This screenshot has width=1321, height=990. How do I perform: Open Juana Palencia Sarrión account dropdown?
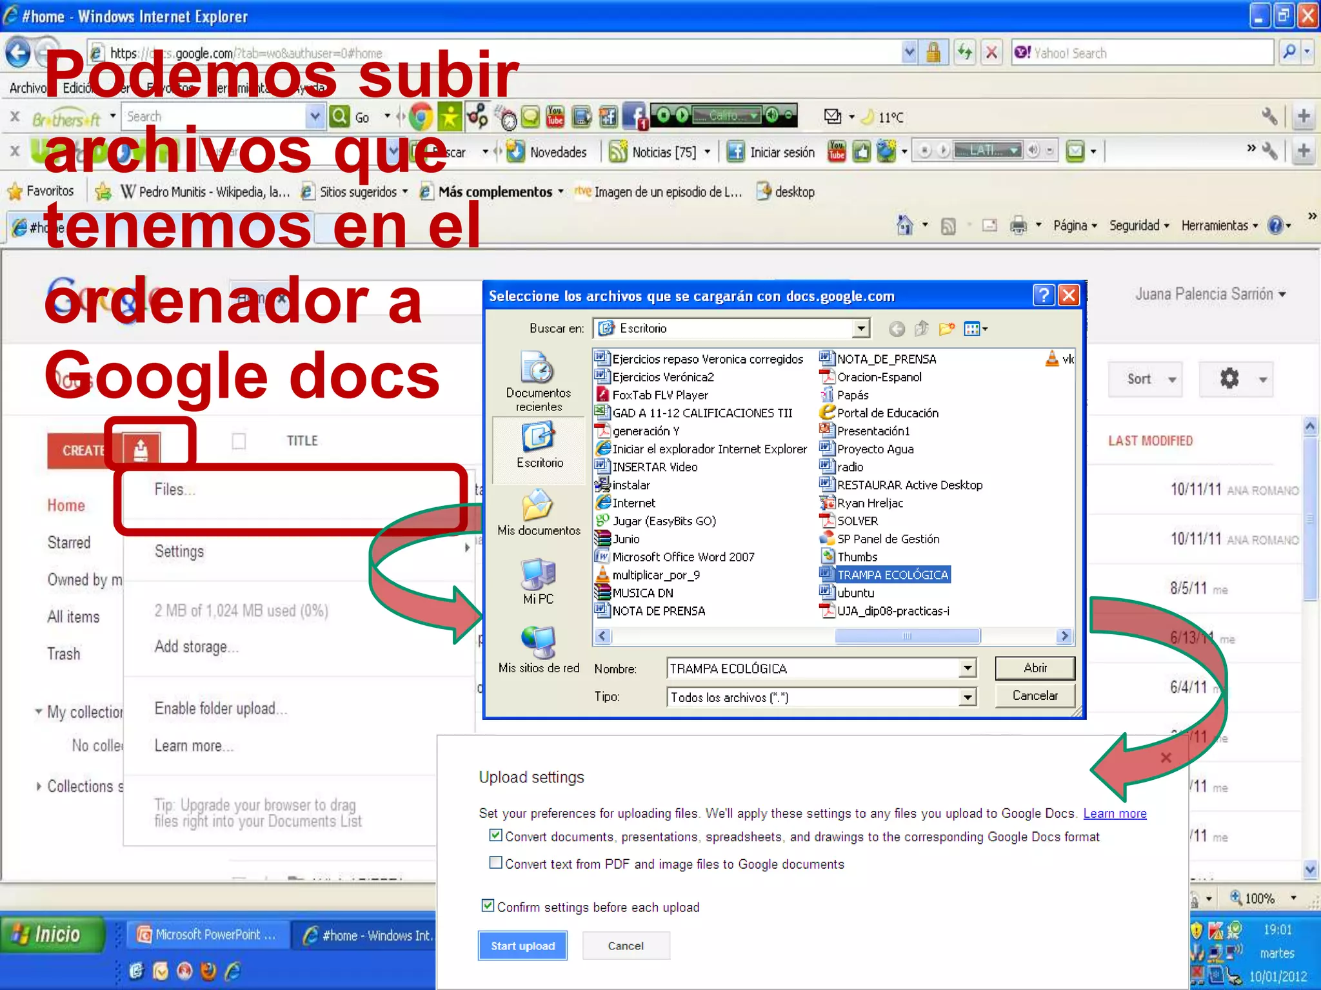coord(1211,295)
